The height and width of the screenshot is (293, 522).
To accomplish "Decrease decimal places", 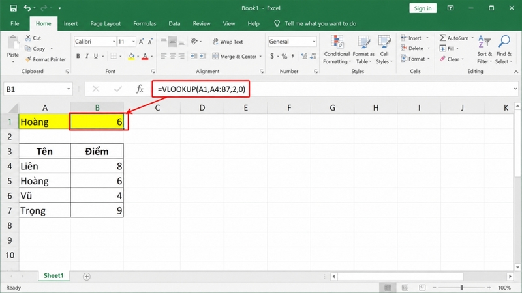I will coord(313,57).
